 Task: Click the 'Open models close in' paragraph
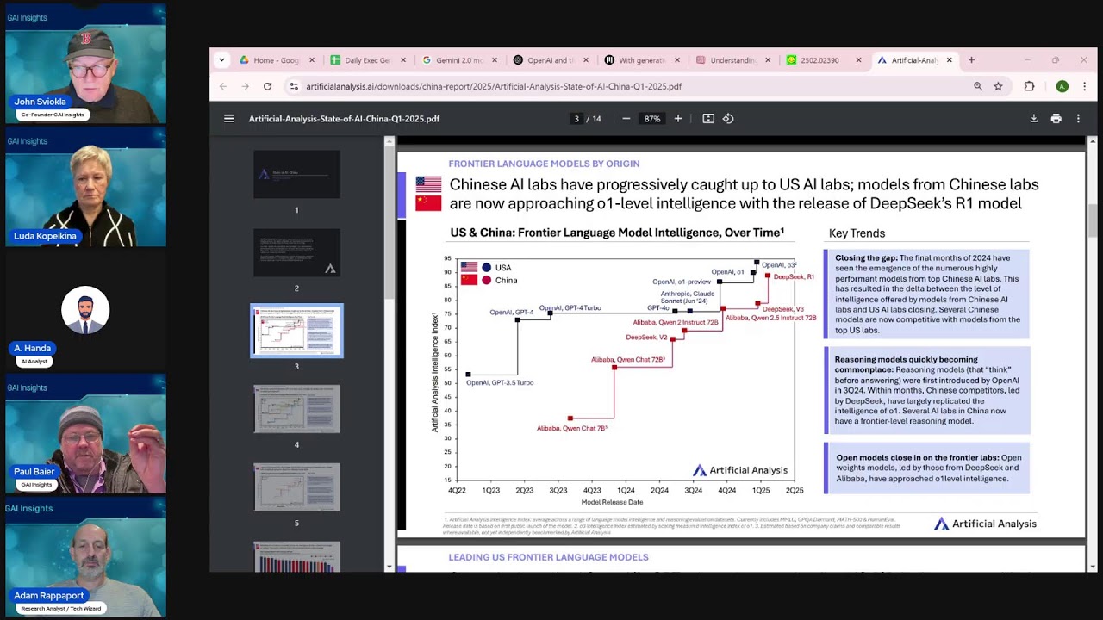point(929,468)
